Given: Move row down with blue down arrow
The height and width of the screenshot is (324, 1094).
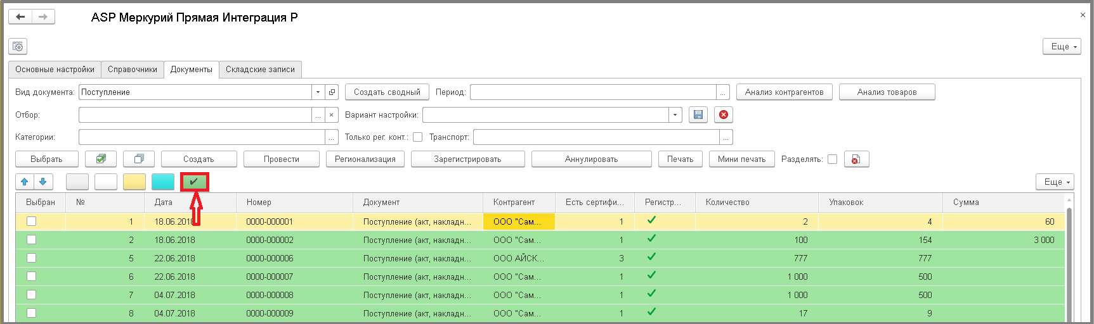Looking at the screenshot, I should click(43, 182).
